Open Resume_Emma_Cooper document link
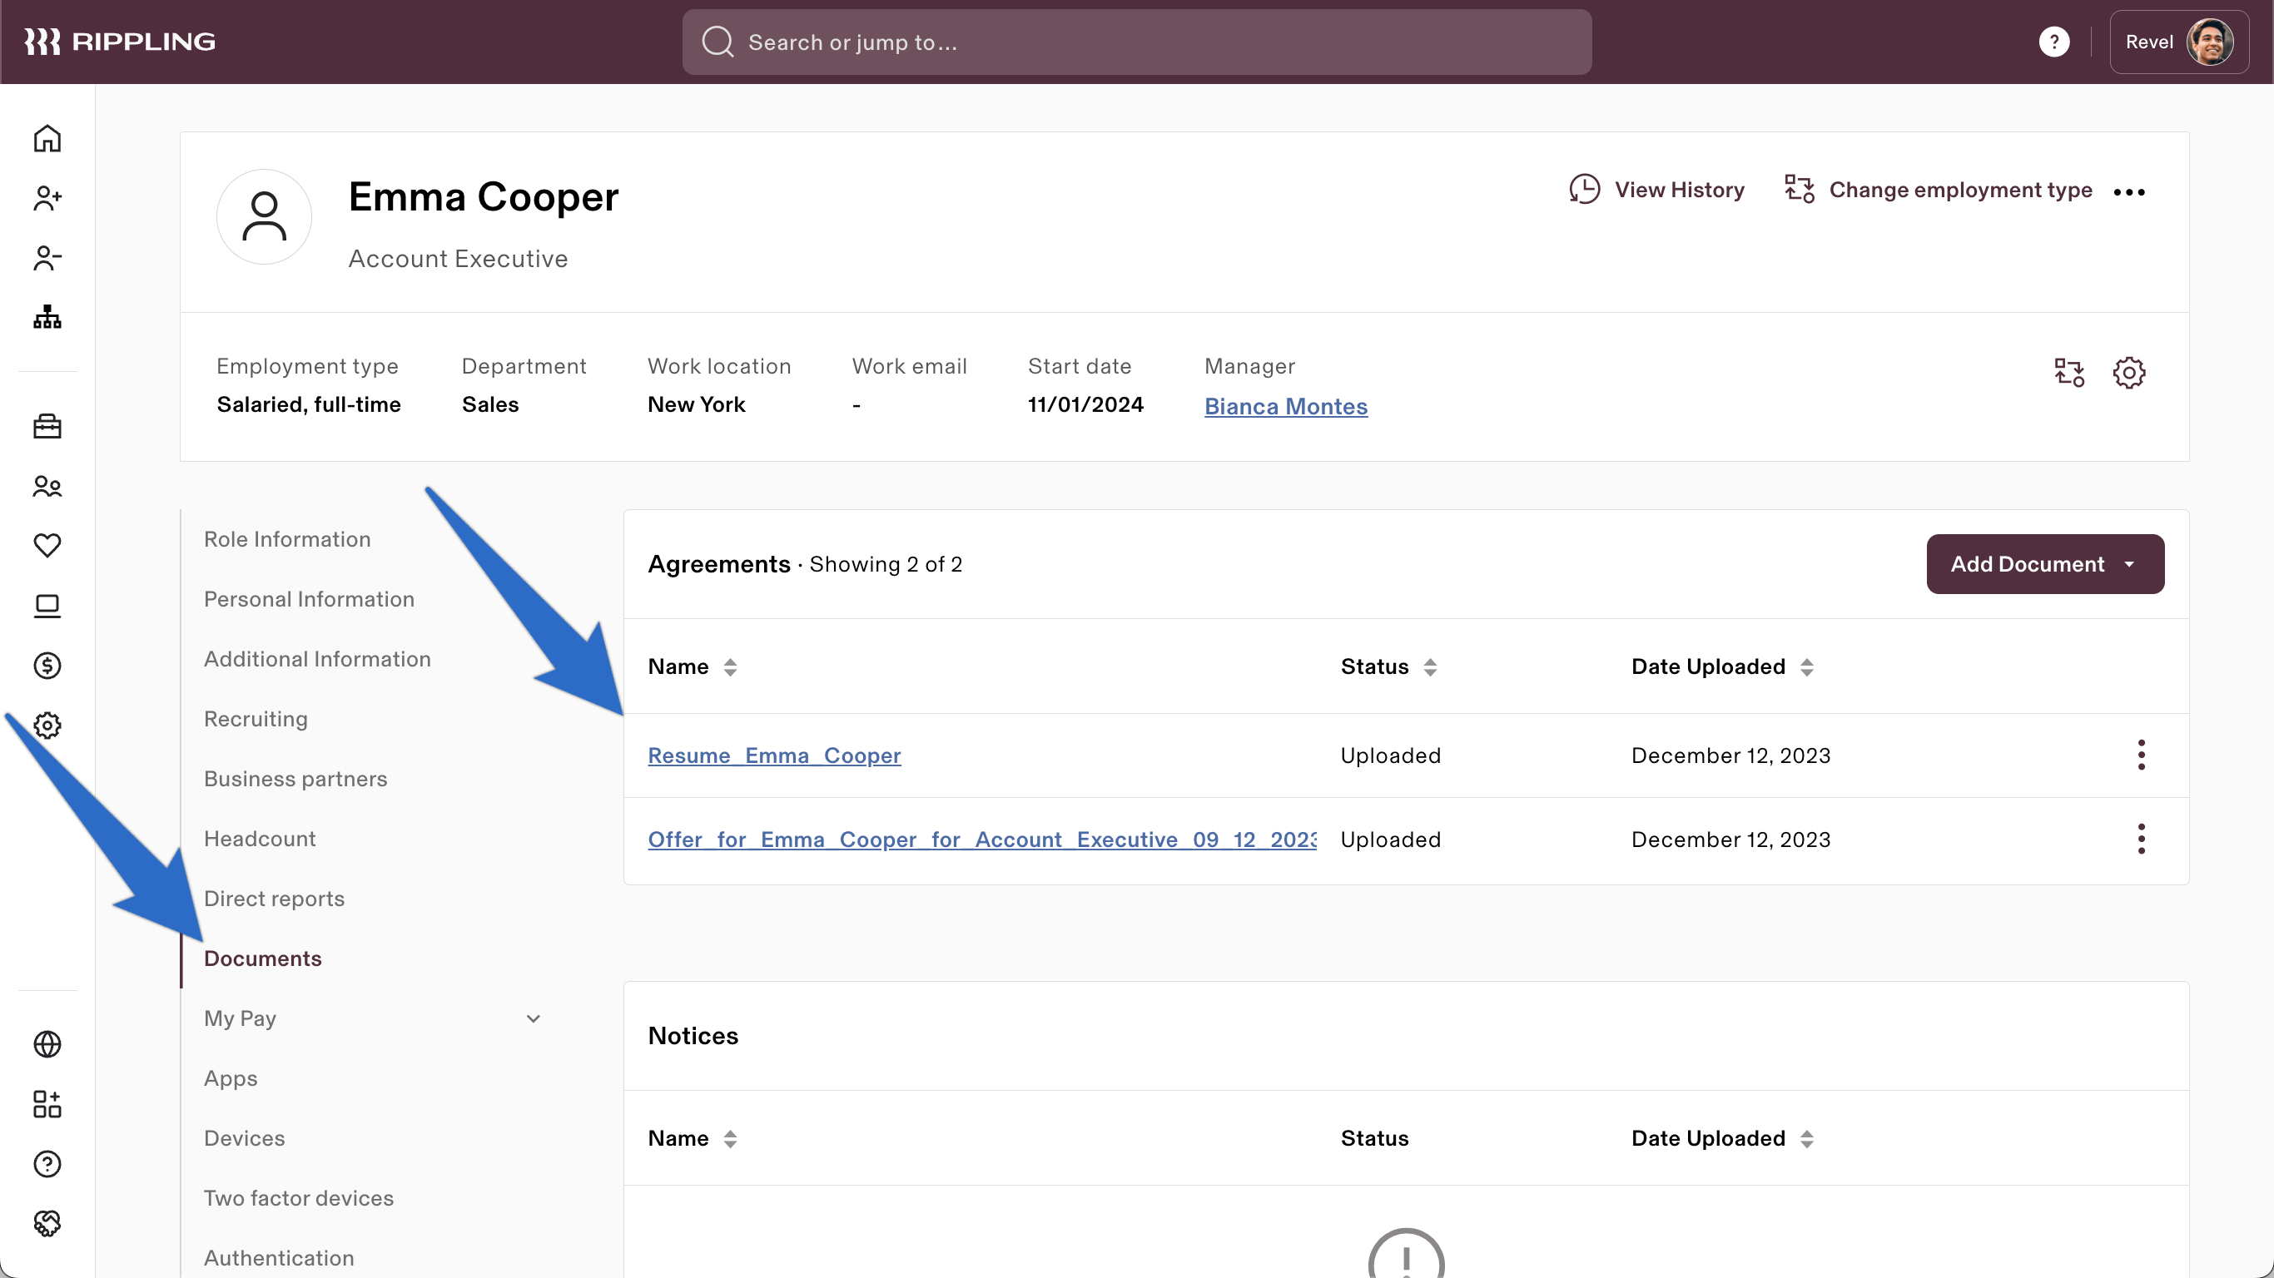 click(x=775, y=755)
